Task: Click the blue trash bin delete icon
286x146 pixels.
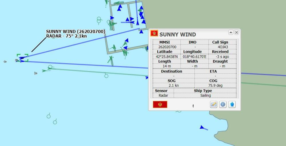Action: [x=232, y=104]
